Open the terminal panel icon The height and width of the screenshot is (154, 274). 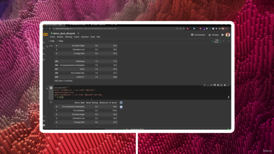[44, 125]
